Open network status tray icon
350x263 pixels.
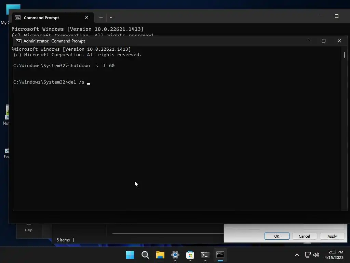(308, 255)
